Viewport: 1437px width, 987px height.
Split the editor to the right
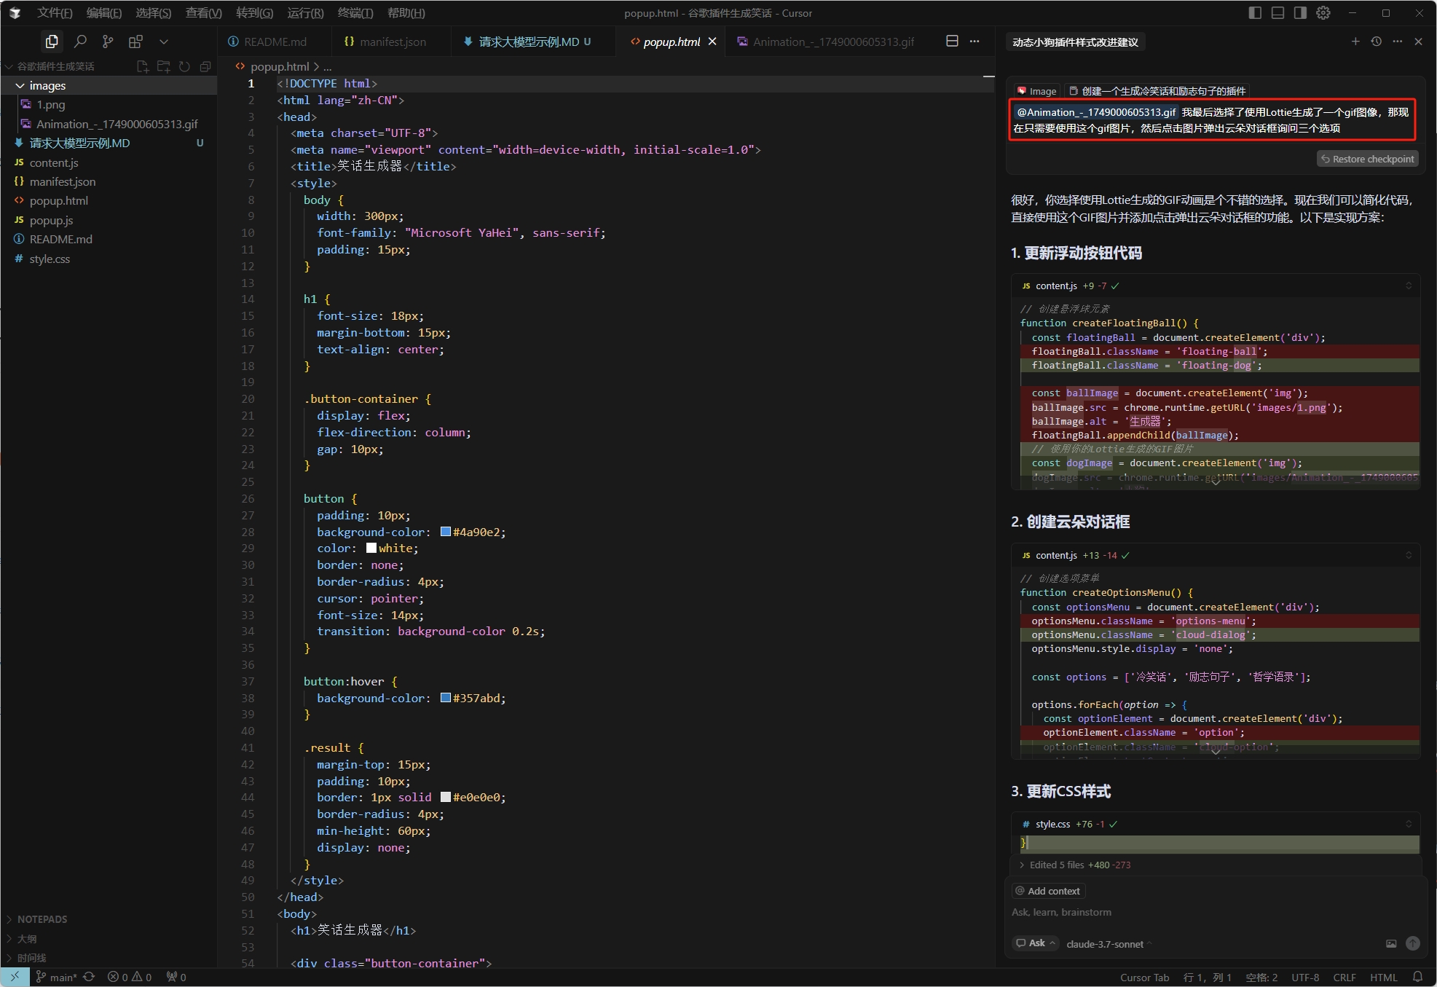pyautogui.click(x=952, y=42)
